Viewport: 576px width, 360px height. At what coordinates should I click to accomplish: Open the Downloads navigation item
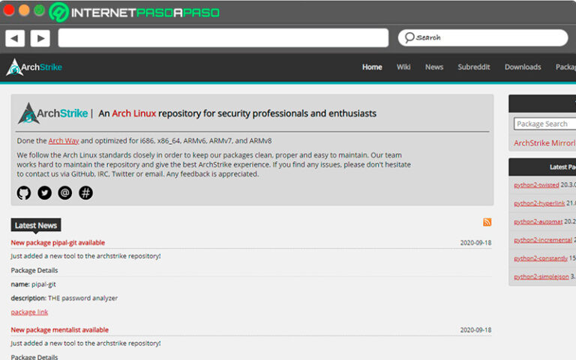[x=523, y=67]
